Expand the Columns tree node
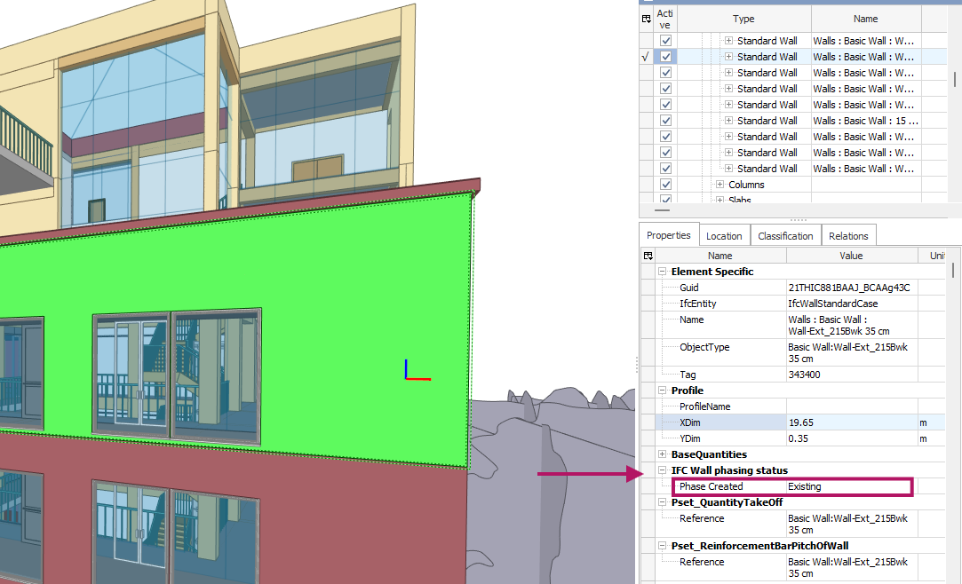The height and width of the screenshot is (584, 962). pyautogui.click(x=720, y=185)
